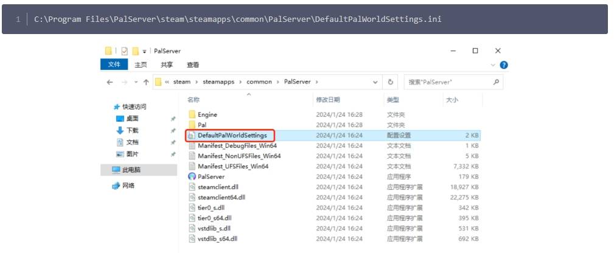Click the pin icon beside 文档

173,142
